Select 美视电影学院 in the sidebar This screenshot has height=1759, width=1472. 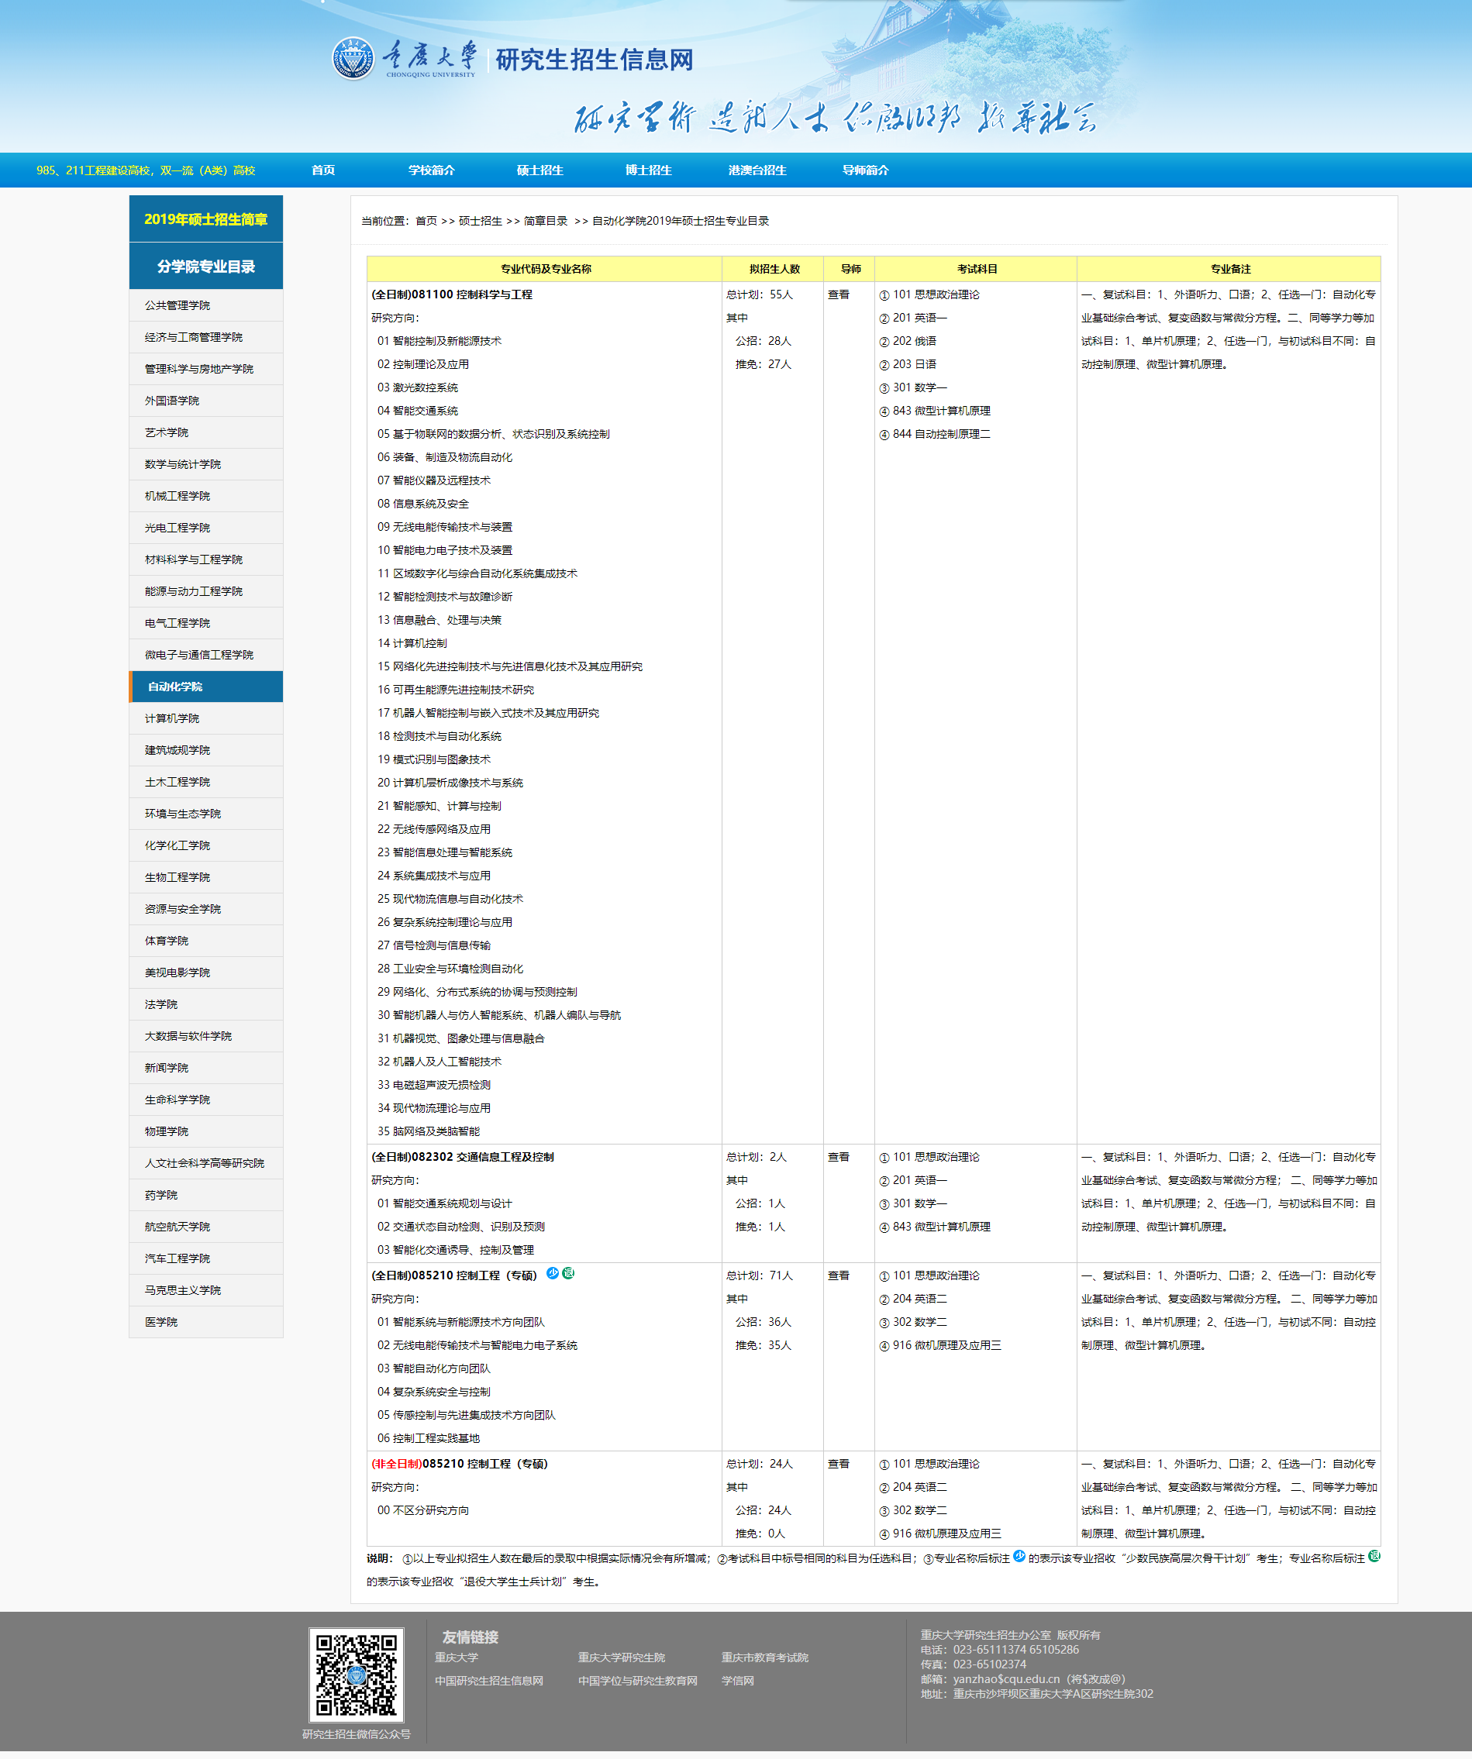[x=206, y=973]
